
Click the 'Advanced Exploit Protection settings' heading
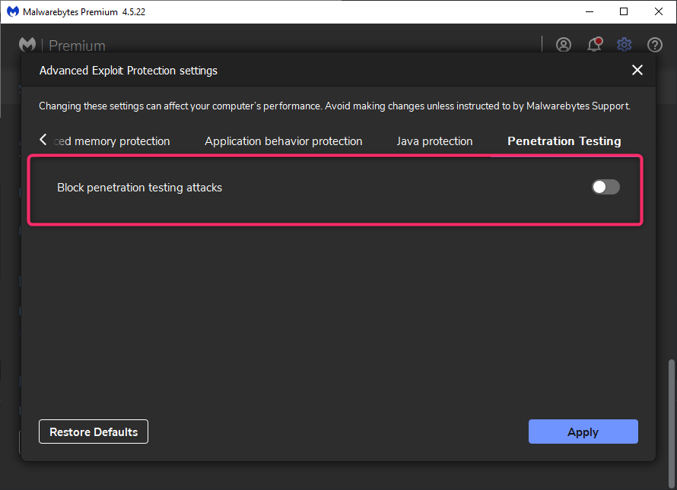coord(129,71)
